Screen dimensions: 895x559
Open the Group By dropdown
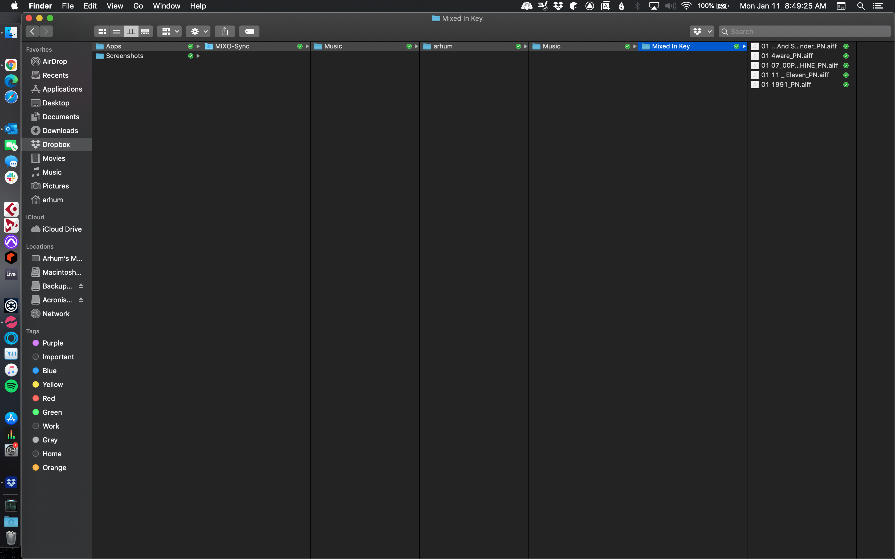coord(170,31)
